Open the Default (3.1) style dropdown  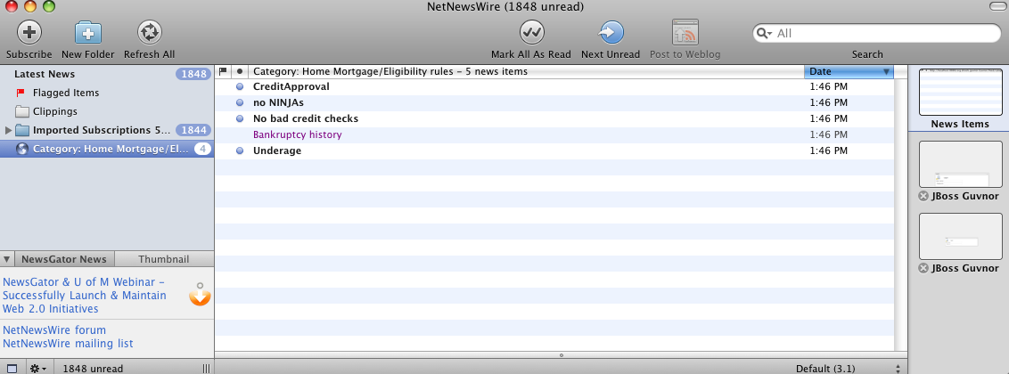pyautogui.click(x=849, y=369)
